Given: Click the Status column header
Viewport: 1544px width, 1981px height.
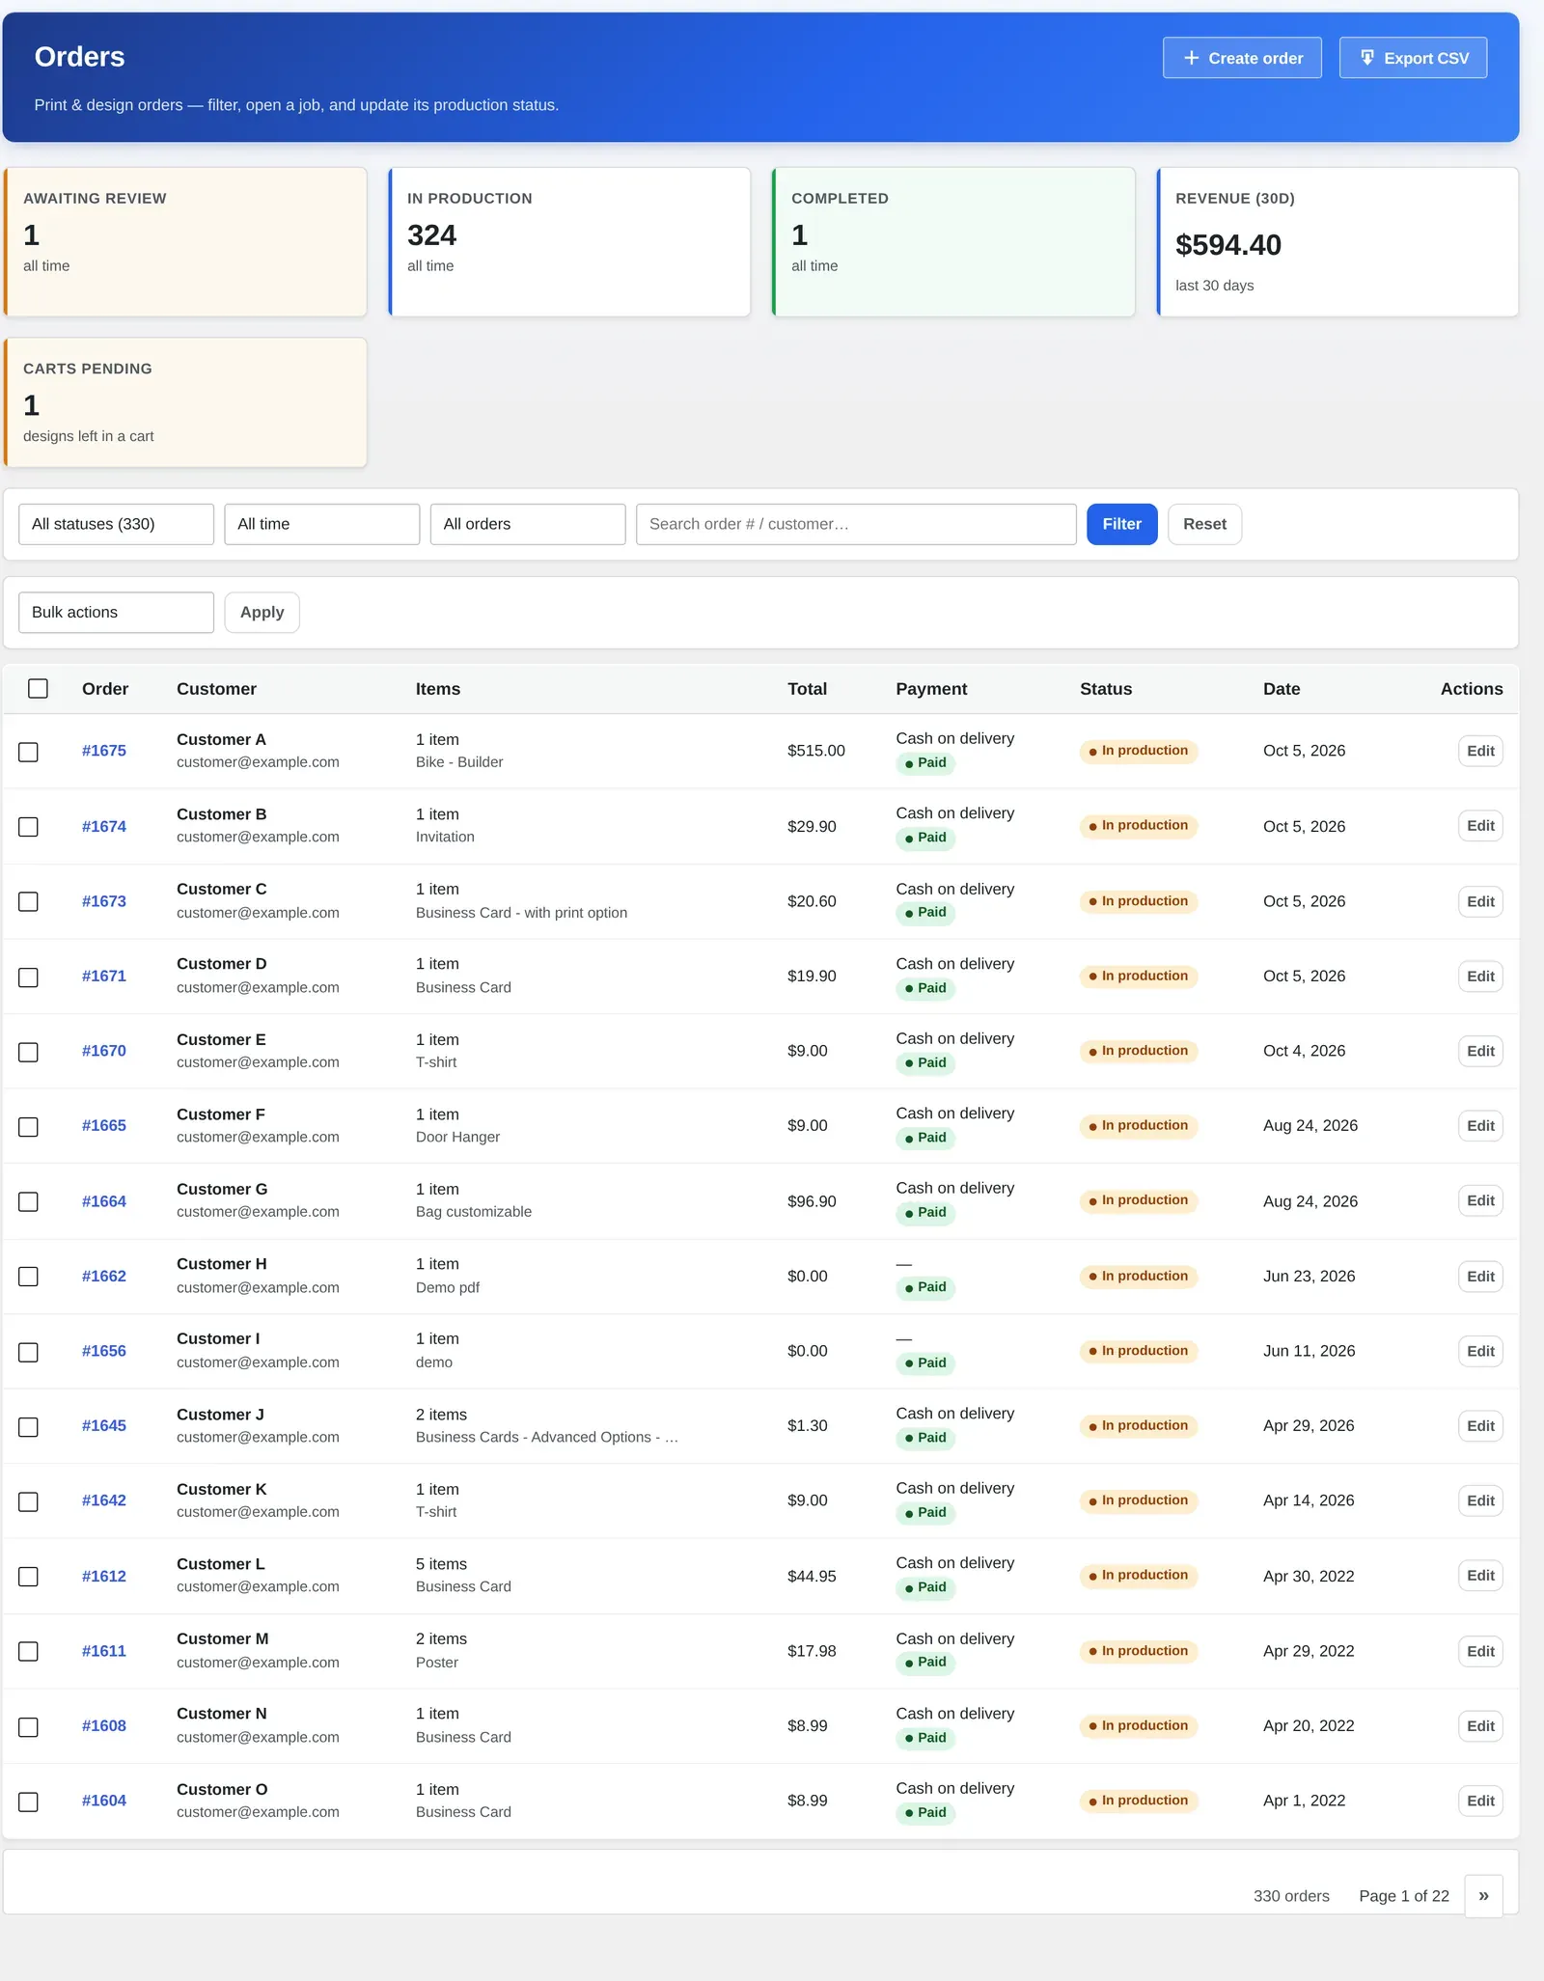Looking at the screenshot, I should 1106,689.
